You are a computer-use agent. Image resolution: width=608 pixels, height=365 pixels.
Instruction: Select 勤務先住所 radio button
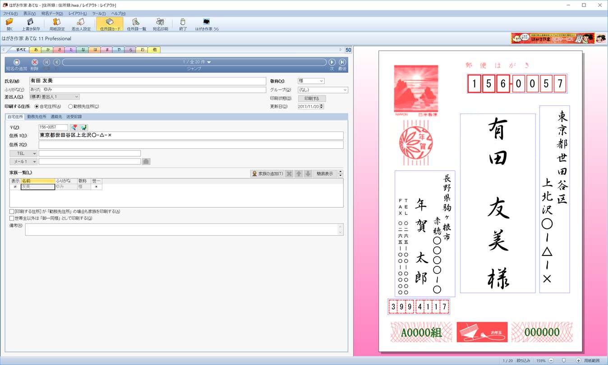(x=70, y=107)
